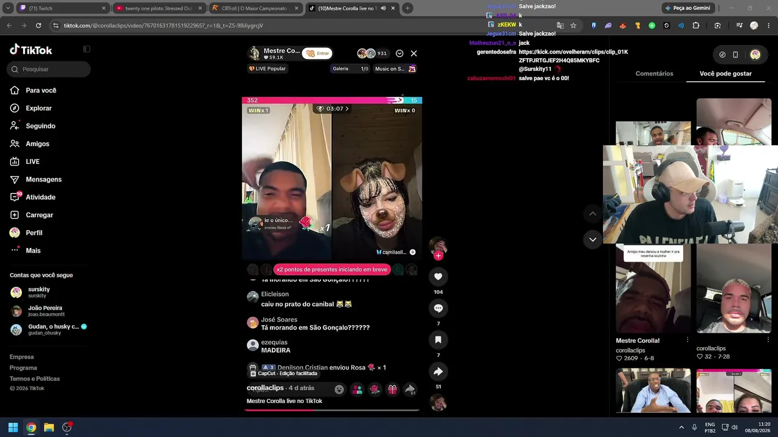Viewport: 778px width, 437px height.
Task: Open comments with the speech bubble icon
Action: tap(438, 308)
